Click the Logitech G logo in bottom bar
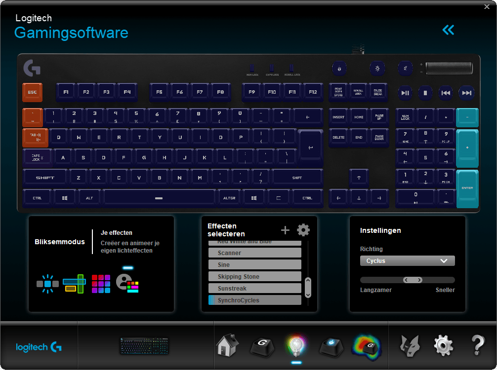497x370 pixels. point(39,347)
